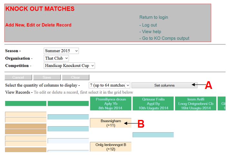Viewport: 232px width, 156px height.
Task: Select the Bsasnigham (+11) grid cell
Action: 111,123
